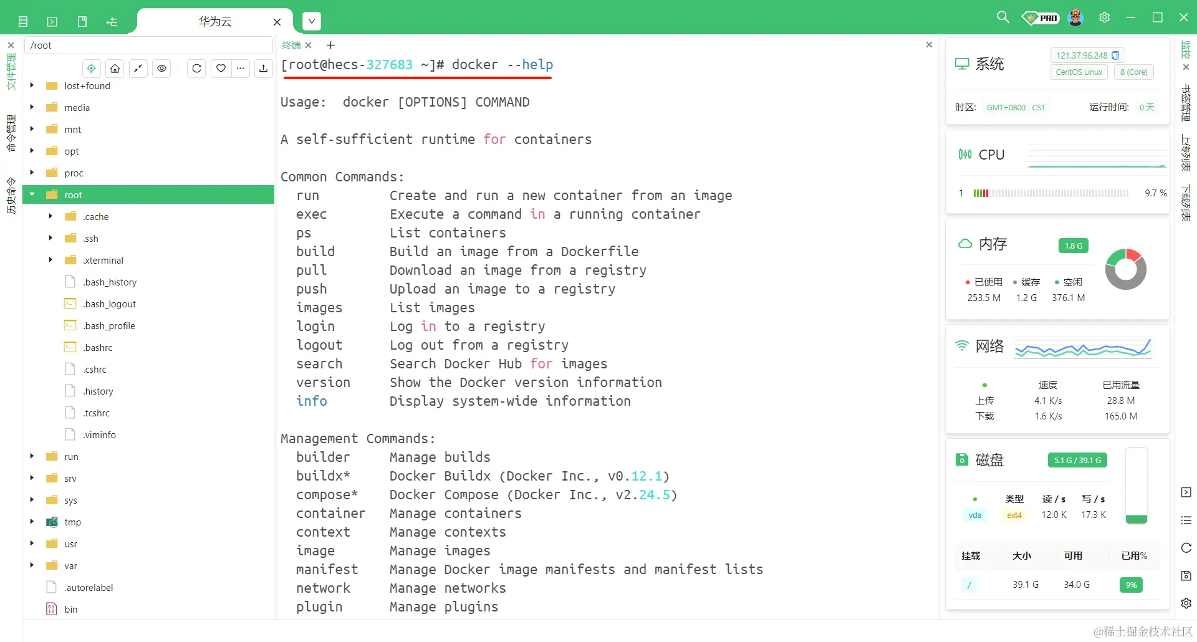Go to home directory icon
The width and height of the screenshot is (1197, 642).
(115, 69)
